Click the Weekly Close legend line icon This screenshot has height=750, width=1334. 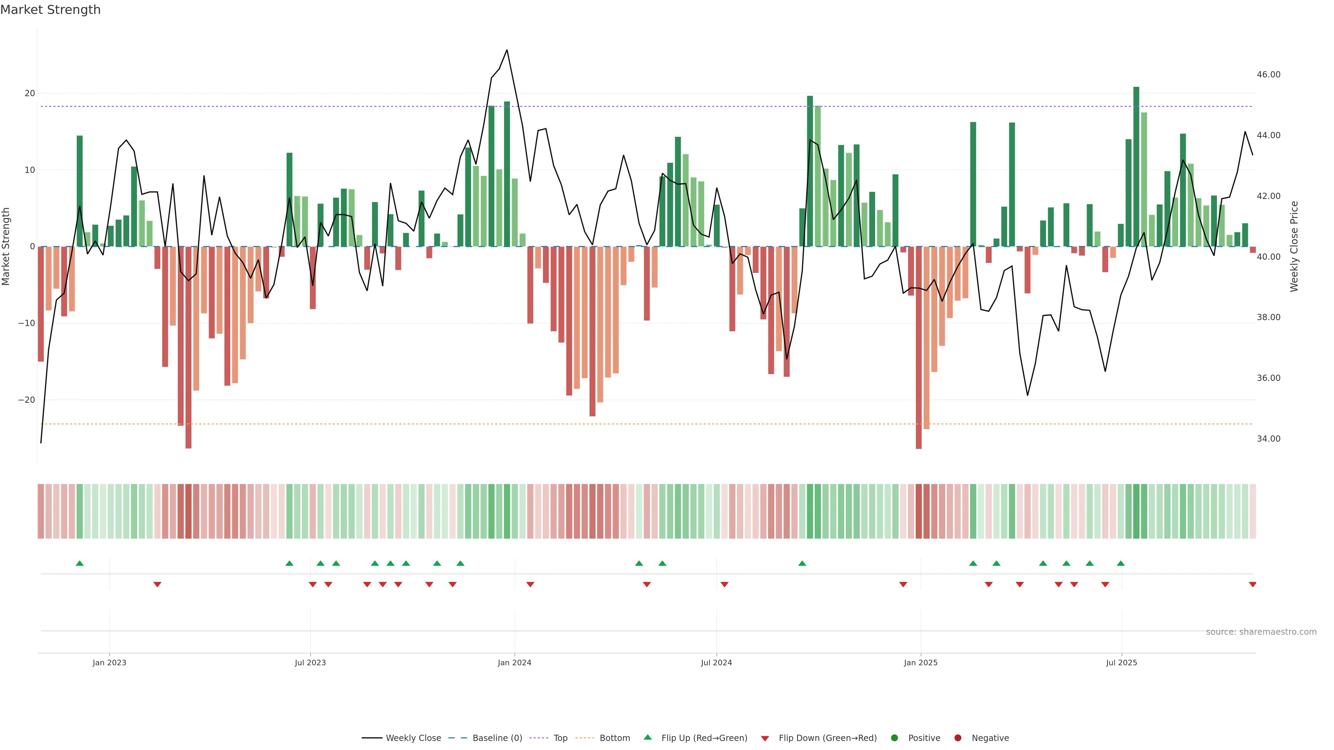pyautogui.click(x=372, y=738)
